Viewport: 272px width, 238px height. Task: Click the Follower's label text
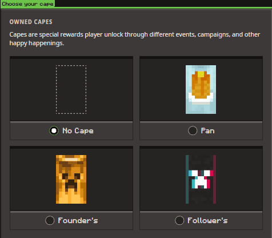pyautogui.click(x=207, y=221)
